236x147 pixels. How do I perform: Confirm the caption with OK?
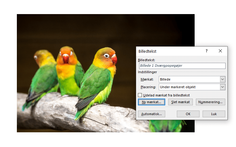[x=188, y=114]
